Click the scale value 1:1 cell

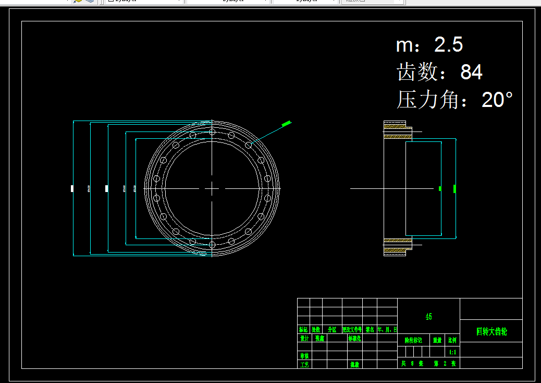(x=452, y=352)
